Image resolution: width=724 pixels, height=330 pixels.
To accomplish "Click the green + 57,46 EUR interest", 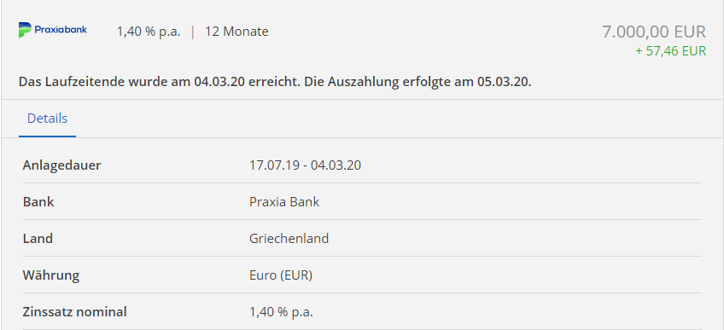I will pyautogui.click(x=670, y=50).
